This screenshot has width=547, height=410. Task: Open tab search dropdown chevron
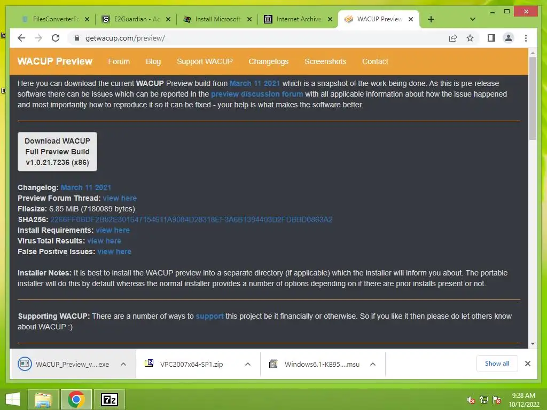coord(473,19)
